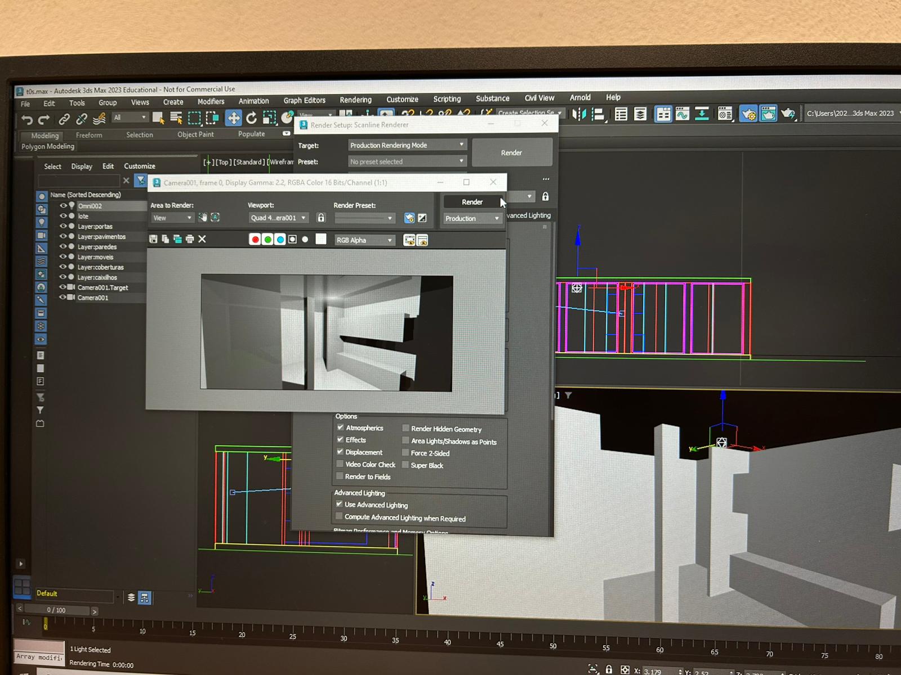The image size is (901, 675).
Task: Toggle the alpha channel display
Action: pos(293,240)
